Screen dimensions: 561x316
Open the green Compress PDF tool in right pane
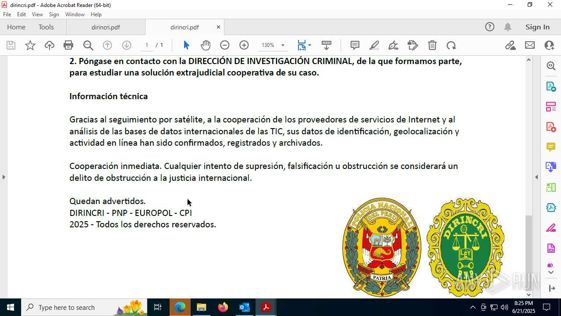point(551,187)
